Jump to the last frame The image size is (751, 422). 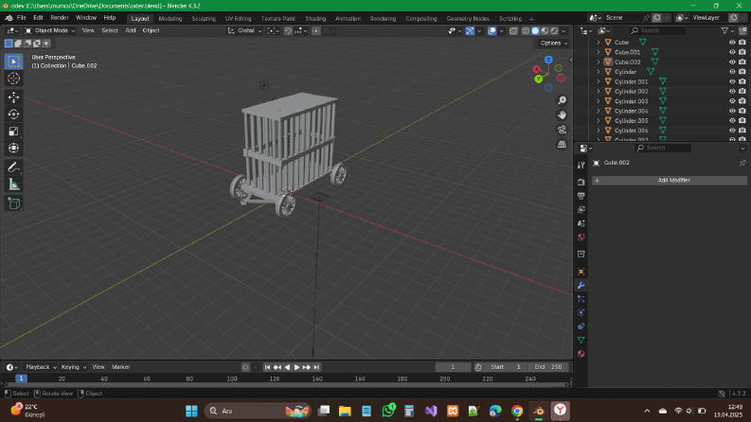click(x=316, y=367)
